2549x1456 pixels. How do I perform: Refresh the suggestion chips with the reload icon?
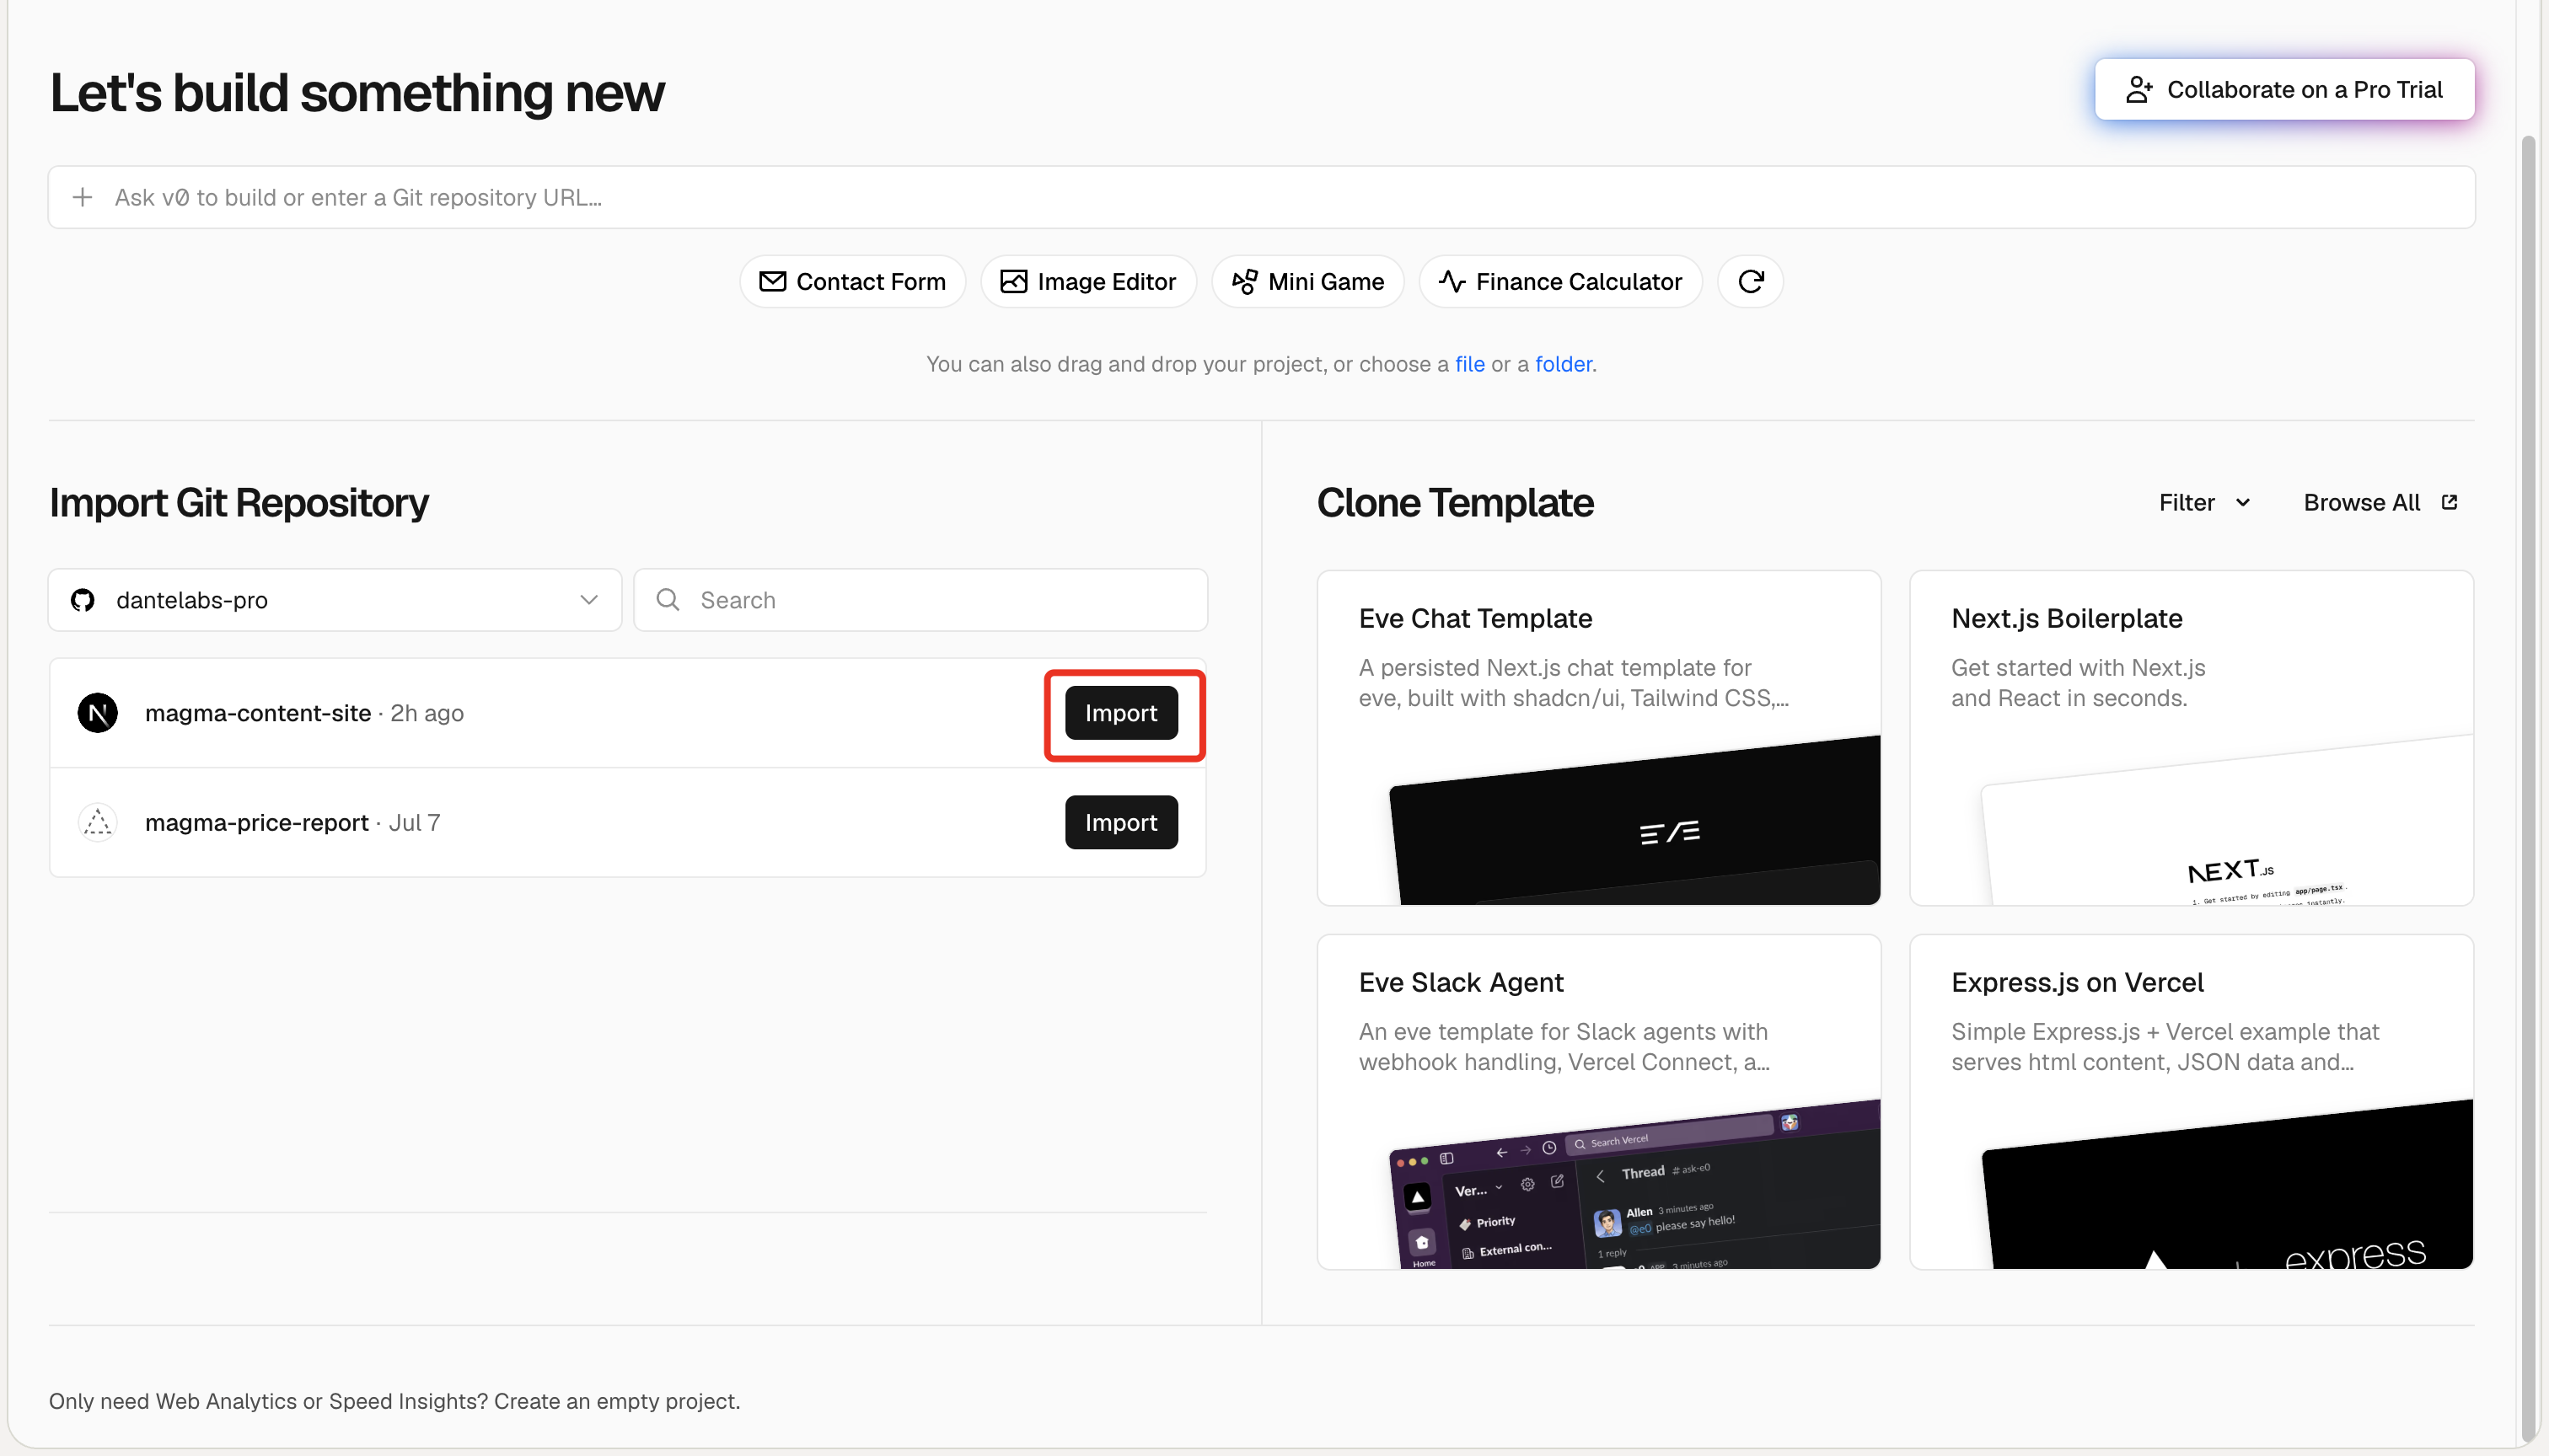(x=1750, y=282)
